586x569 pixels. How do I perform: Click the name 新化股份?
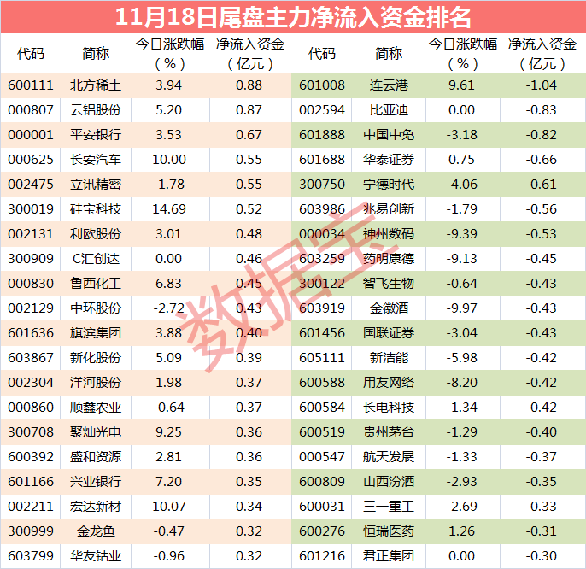pos(96,358)
